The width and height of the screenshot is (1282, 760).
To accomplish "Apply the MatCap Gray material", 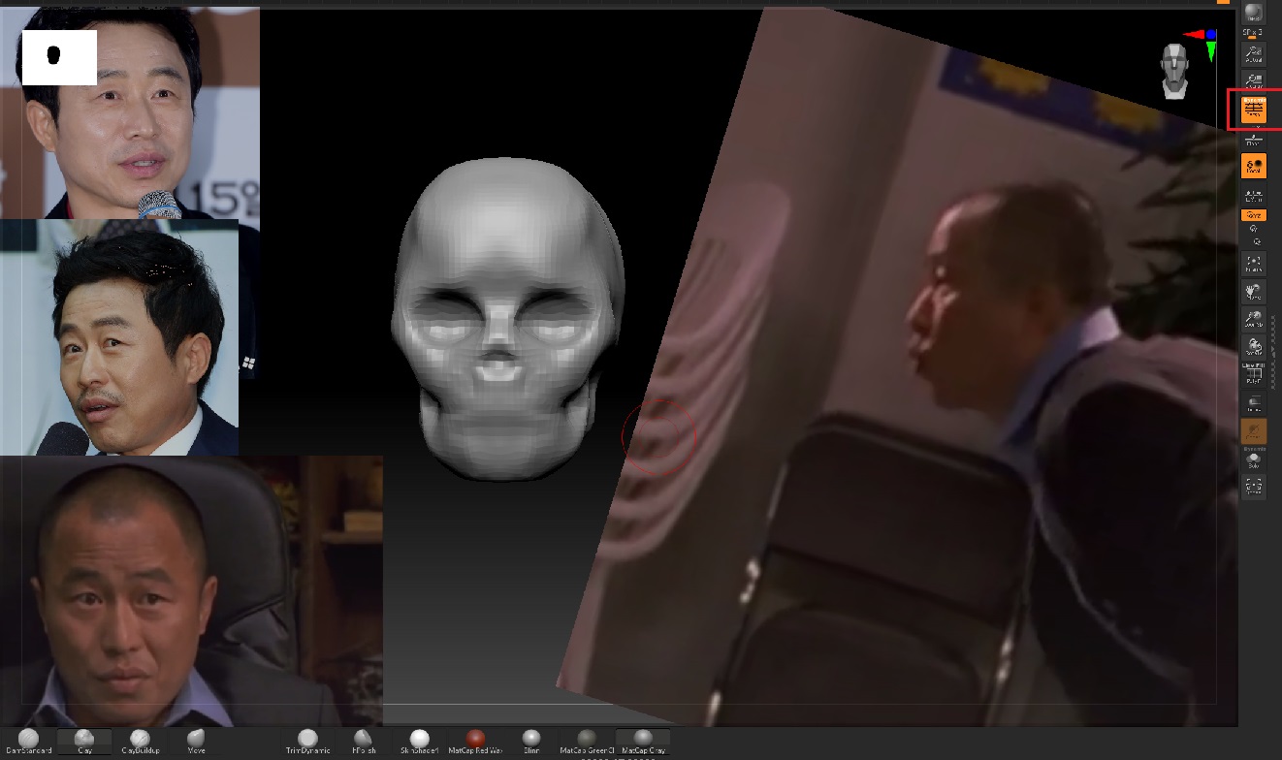I will [643, 742].
